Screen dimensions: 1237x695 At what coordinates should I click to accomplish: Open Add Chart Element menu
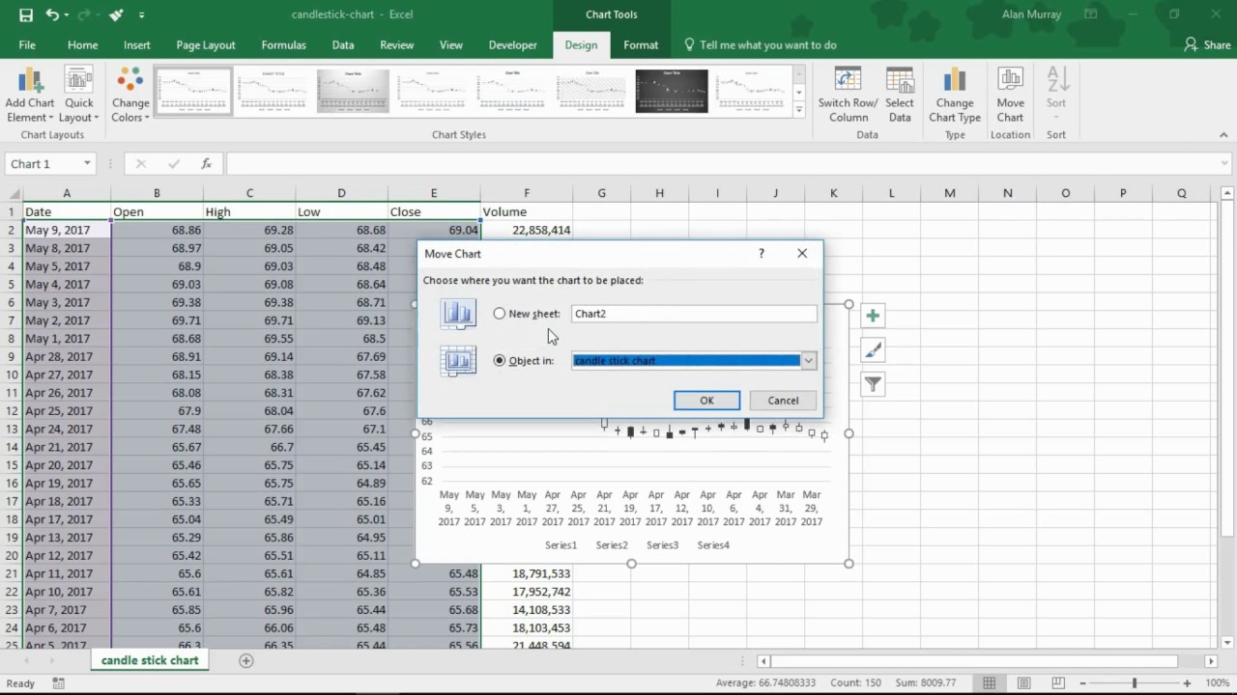tap(30, 96)
